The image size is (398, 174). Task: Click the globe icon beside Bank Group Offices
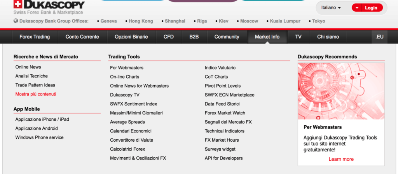[x=16, y=21]
